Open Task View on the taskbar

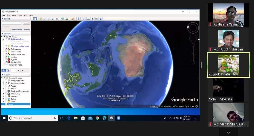(61, 118)
